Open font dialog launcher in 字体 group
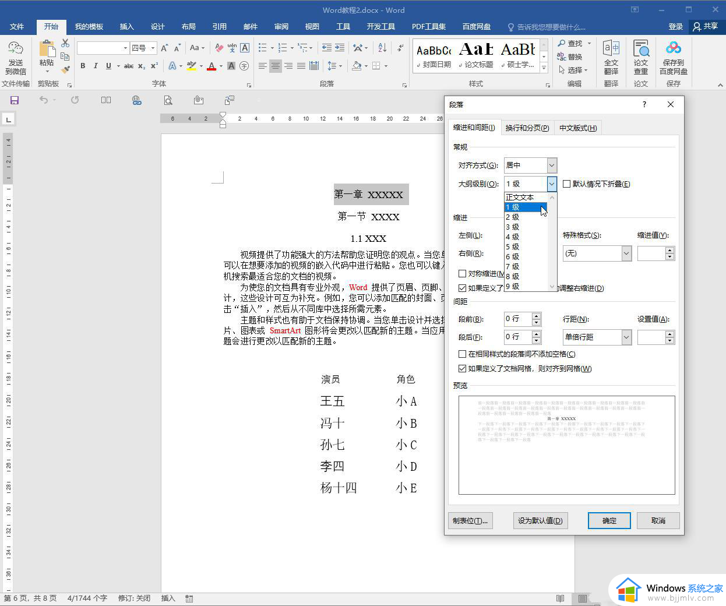Viewport: 726px width, 606px height. 249,85
